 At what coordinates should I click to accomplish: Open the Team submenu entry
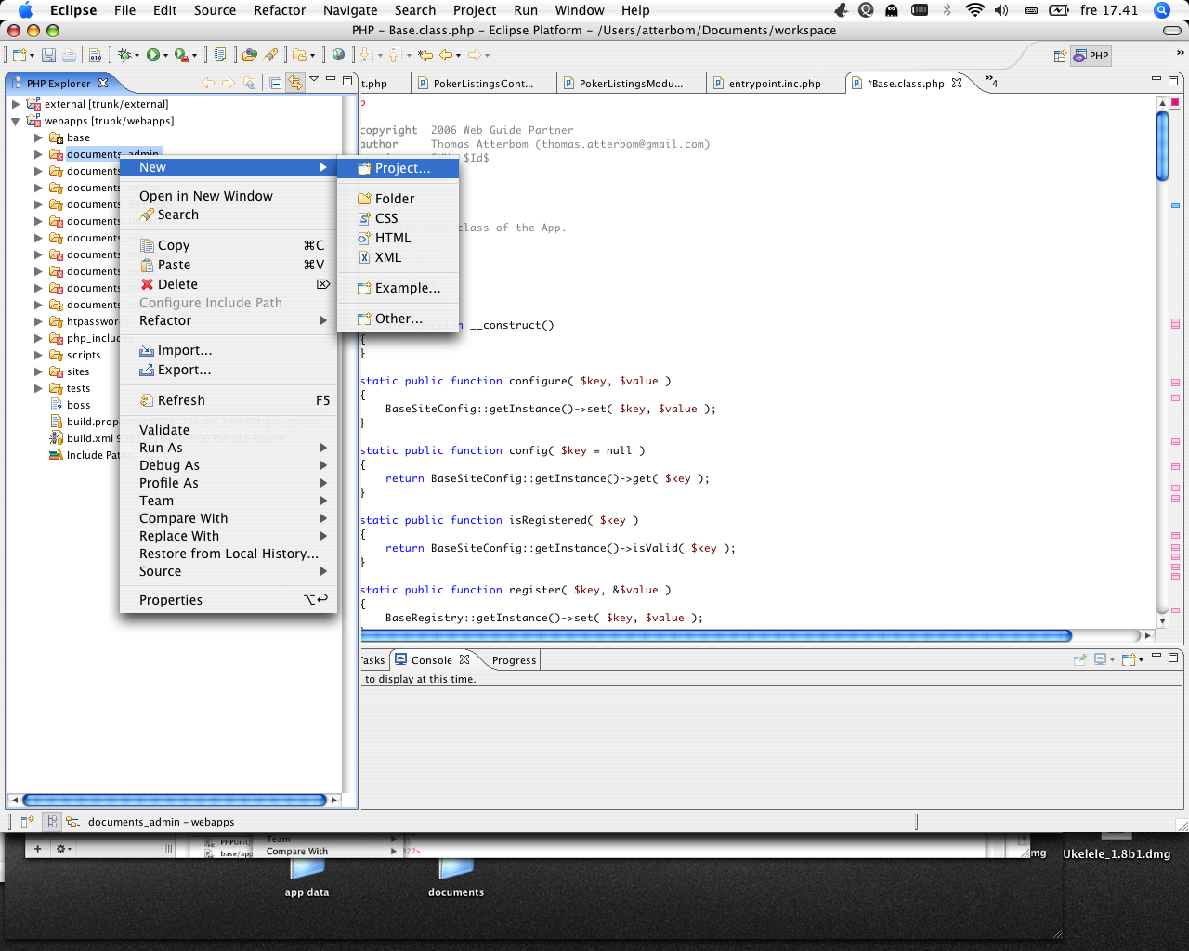click(229, 501)
